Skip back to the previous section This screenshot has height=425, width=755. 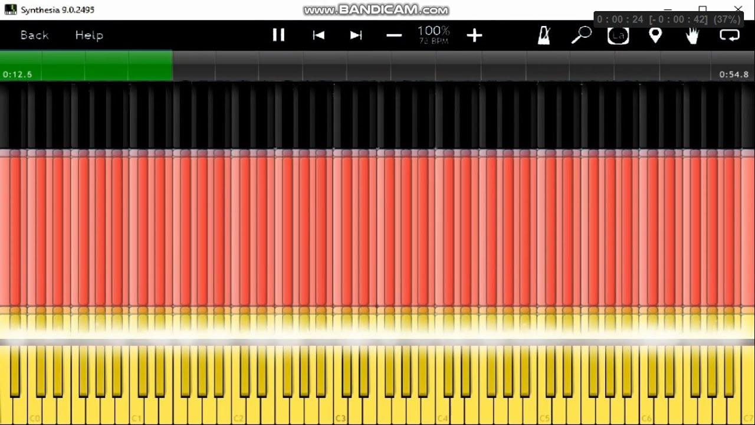[319, 35]
